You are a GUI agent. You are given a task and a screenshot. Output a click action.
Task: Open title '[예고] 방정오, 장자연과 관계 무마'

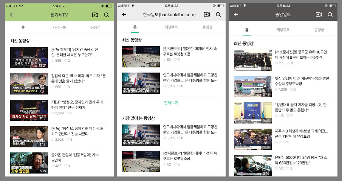click(77, 105)
